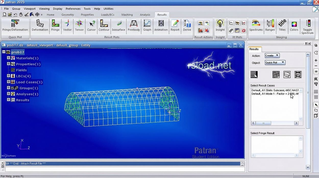Select the Static Subcase result case
This screenshot has height=178, width=319.
(275, 90)
